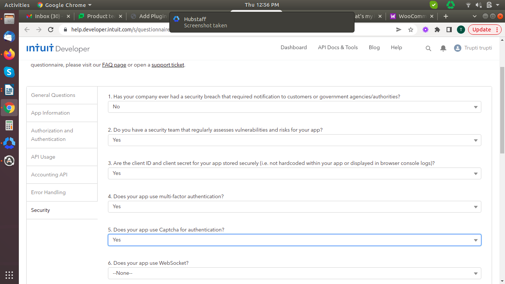
Task: Switch to the API Usage section
Action: point(43,157)
